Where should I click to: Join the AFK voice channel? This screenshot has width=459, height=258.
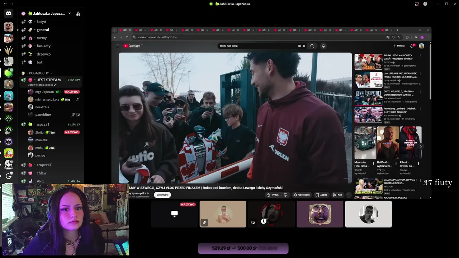[x=51, y=181]
